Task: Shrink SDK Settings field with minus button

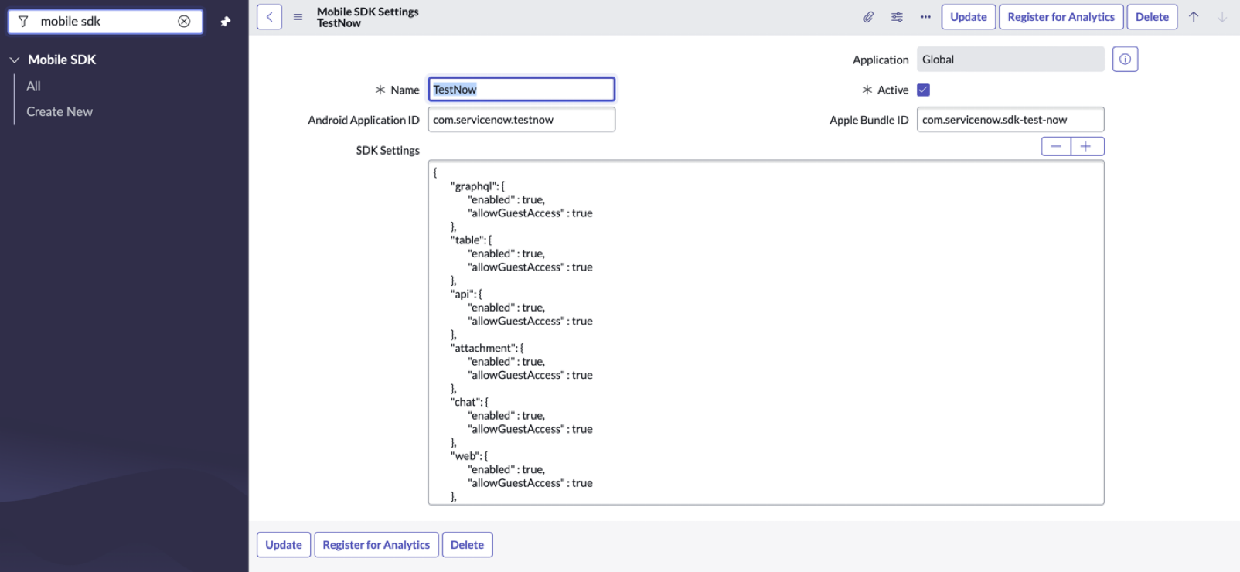Action: tap(1056, 146)
